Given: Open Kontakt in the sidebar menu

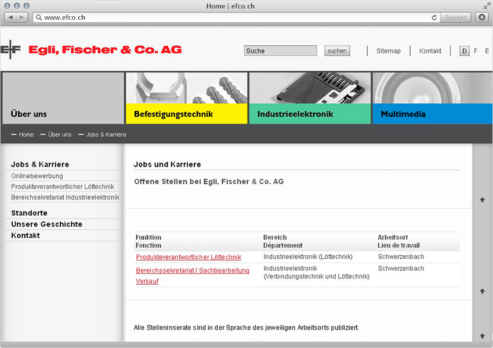Looking at the screenshot, I should [x=26, y=235].
